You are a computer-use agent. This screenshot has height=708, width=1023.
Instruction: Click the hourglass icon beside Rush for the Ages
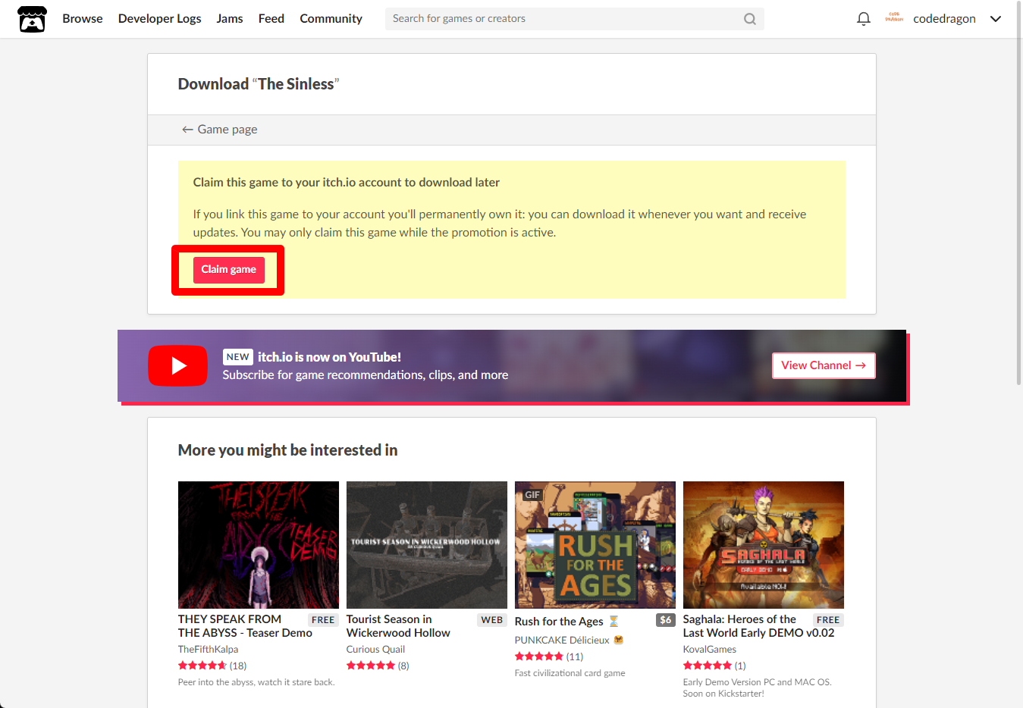point(613,622)
